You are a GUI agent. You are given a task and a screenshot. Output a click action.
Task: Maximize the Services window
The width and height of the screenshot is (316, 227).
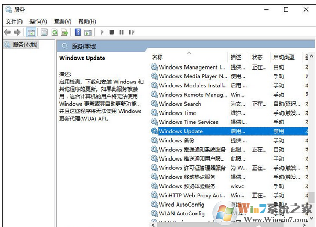286,9
